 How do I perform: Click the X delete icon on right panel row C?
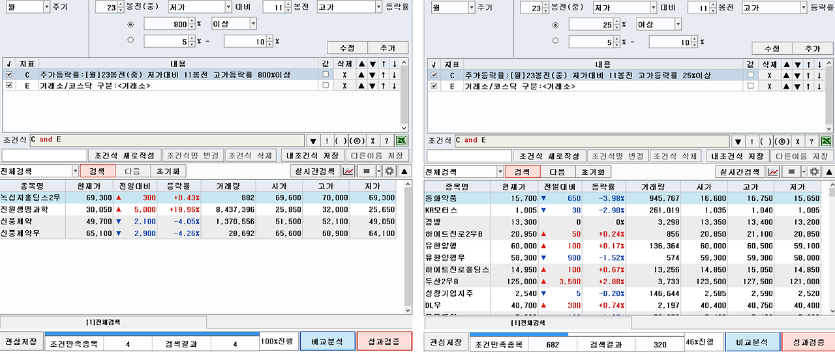(769, 76)
